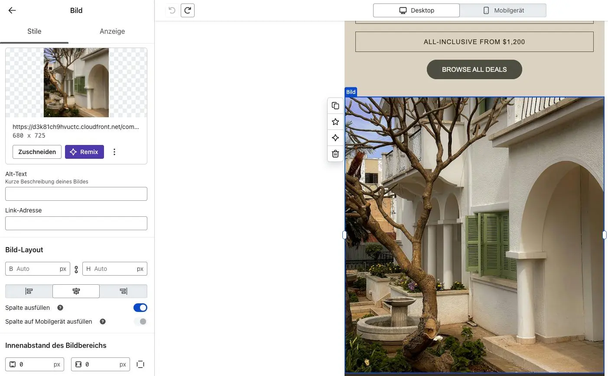Click the back arrow in Bild panel
This screenshot has width=608, height=376.
click(x=12, y=10)
